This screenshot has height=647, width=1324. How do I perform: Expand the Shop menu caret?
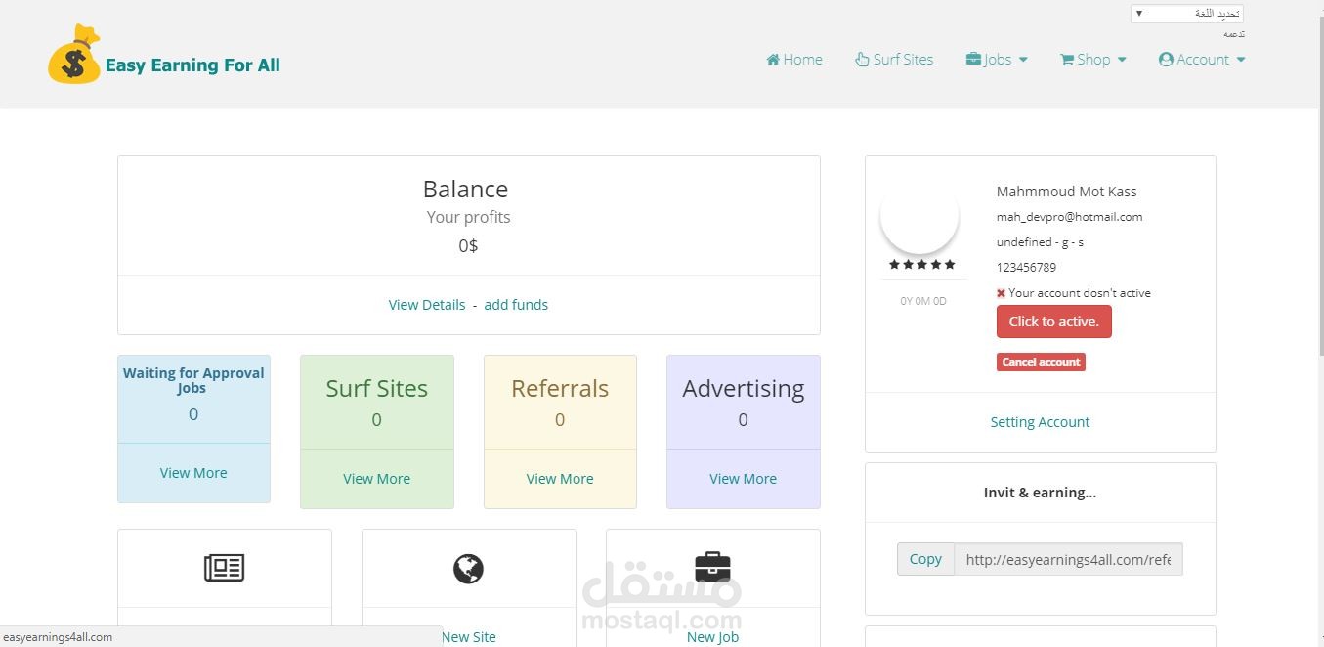pos(1122,60)
